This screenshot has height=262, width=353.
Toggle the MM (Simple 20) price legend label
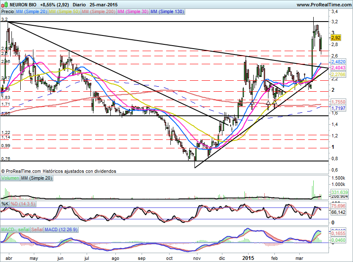coord(31,12)
